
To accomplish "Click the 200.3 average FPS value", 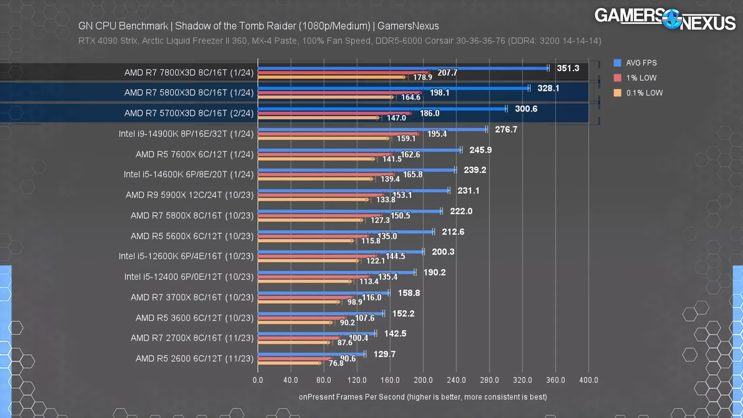I will tap(443, 252).
